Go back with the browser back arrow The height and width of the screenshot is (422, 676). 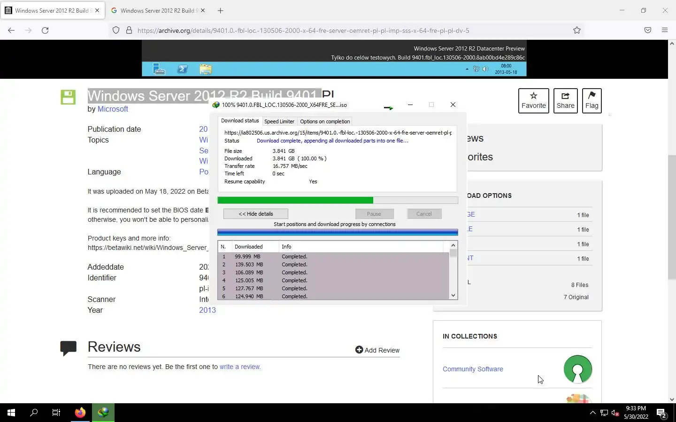11,30
